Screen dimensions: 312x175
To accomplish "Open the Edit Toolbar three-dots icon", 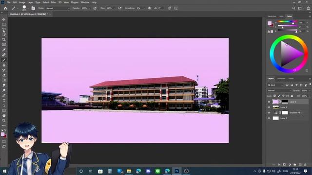I will 4,125.
